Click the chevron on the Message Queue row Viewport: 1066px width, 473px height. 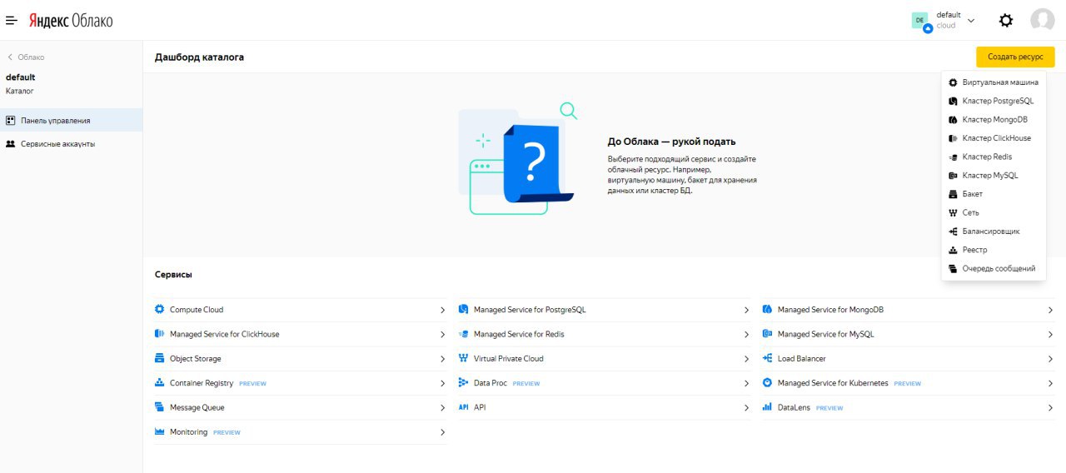(x=442, y=408)
